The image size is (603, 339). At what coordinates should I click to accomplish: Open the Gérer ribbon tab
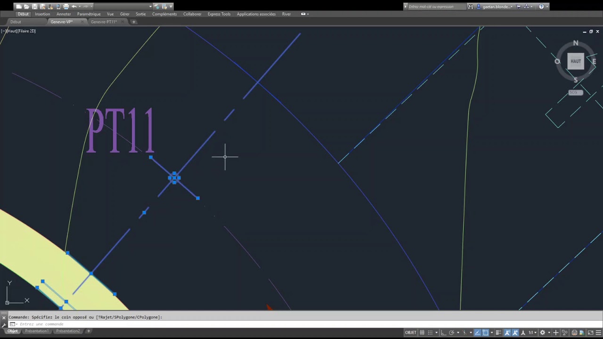125,14
